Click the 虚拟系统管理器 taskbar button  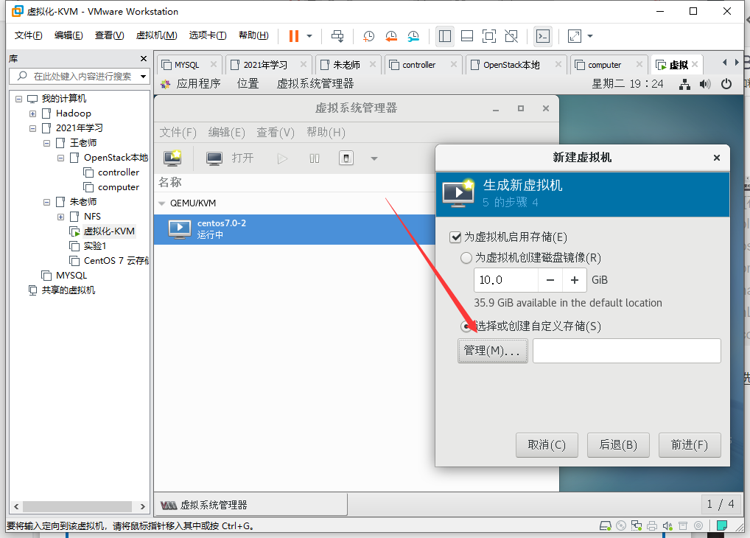point(251,505)
